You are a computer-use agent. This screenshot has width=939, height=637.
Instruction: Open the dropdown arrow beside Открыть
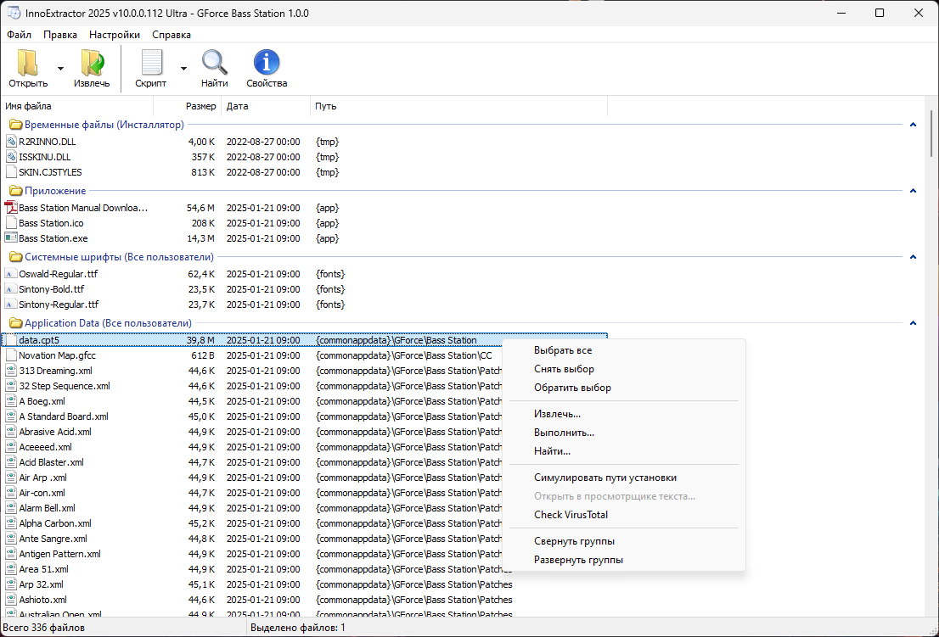point(60,69)
